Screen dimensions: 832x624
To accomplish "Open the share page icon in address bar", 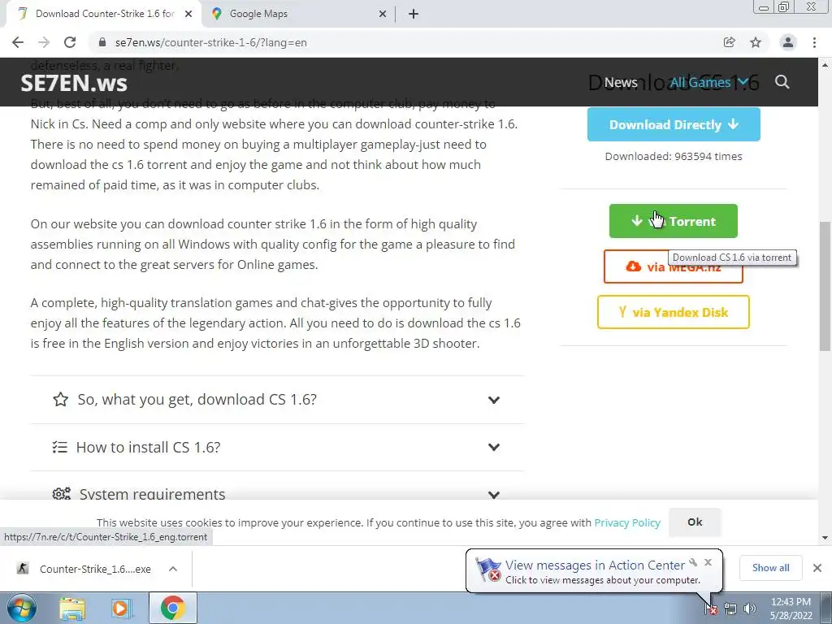I will [x=730, y=42].
